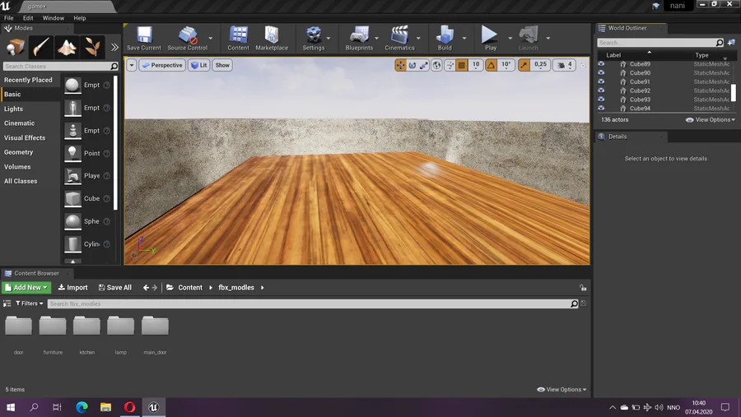Click Save Current in toolbar
Image resolution: width=741 pixels, height=417 pixels.
click(144, 38)
